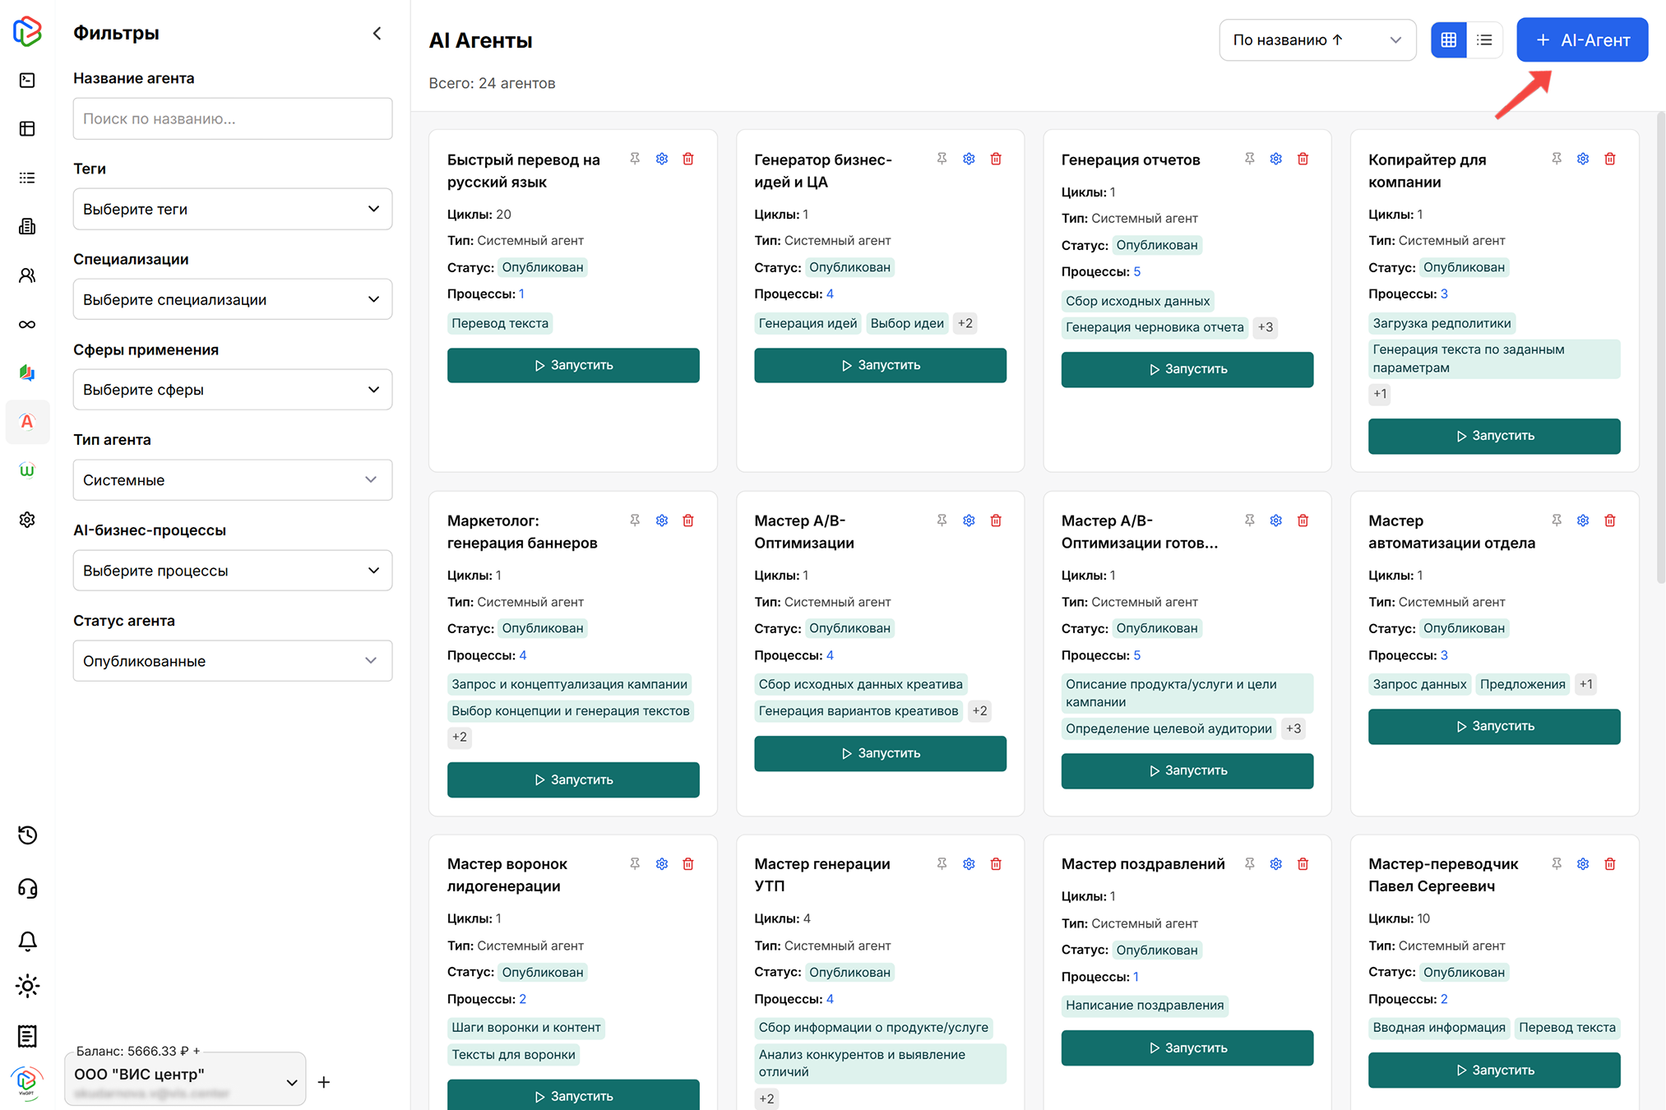Open the notifications bell in sidebar

click(27, 941)
